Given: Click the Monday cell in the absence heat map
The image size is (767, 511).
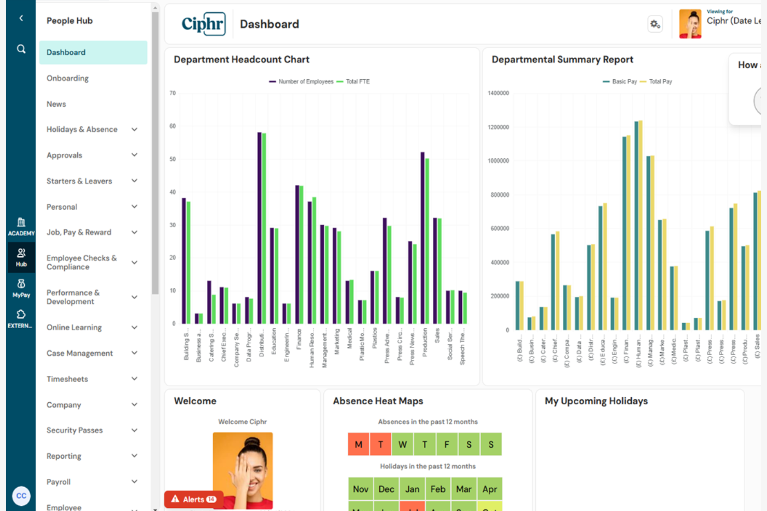Looking at the screenshot, I should [358, 444].
